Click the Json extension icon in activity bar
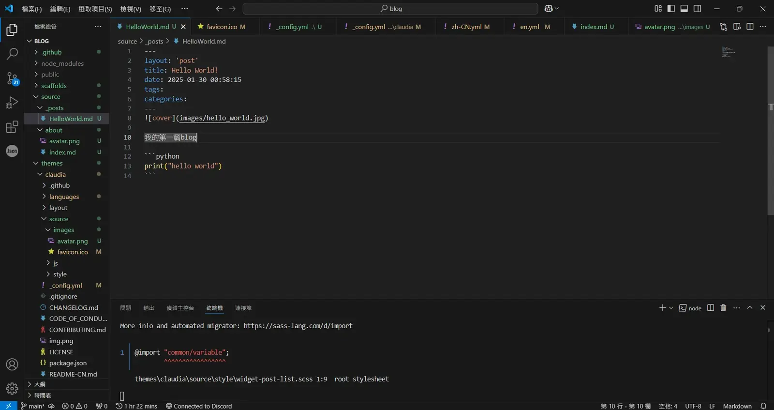The image size is (774, 410). tap(12, 151)
